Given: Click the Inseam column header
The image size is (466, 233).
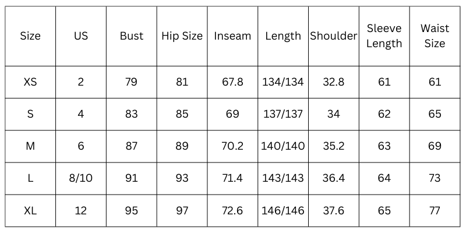Looking at the screenshot, I should (232, 36).
